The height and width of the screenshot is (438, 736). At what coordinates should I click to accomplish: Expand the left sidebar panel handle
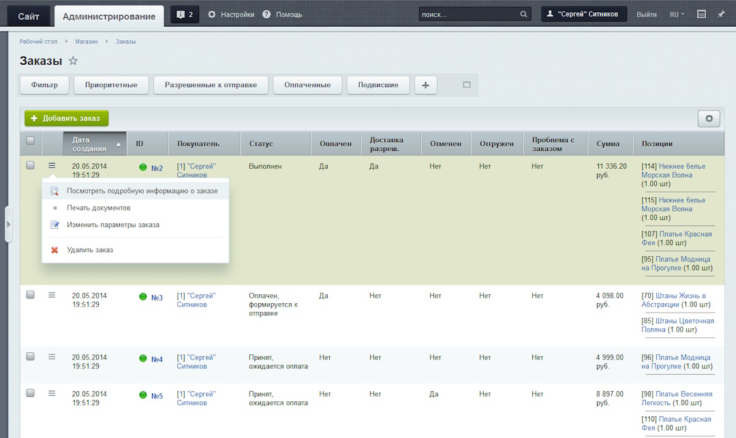pyautogui.click(x=8, y=223)
